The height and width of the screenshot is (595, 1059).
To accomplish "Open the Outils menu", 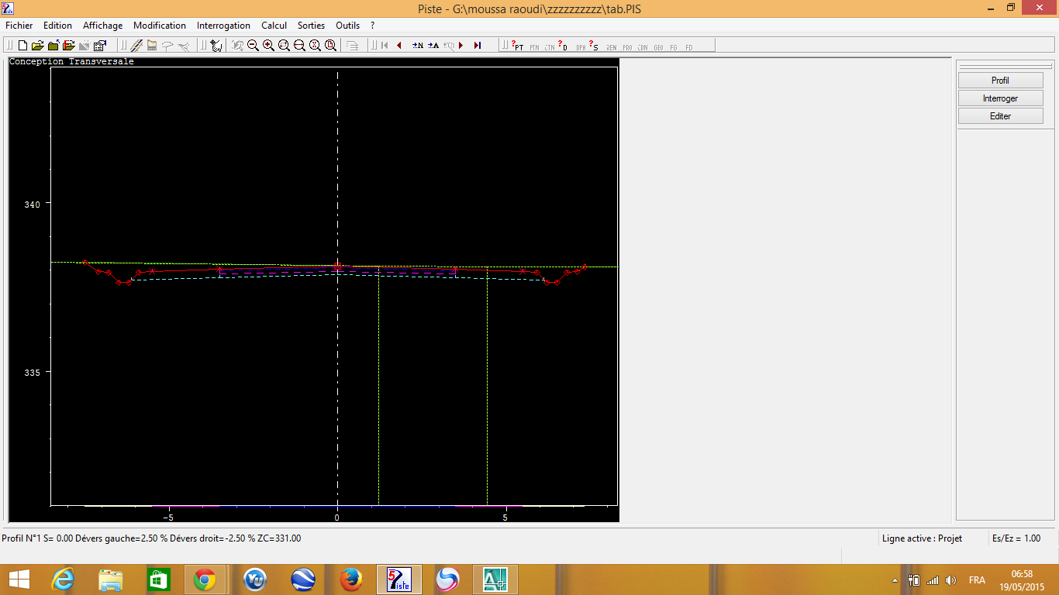I will click(348, 26).
